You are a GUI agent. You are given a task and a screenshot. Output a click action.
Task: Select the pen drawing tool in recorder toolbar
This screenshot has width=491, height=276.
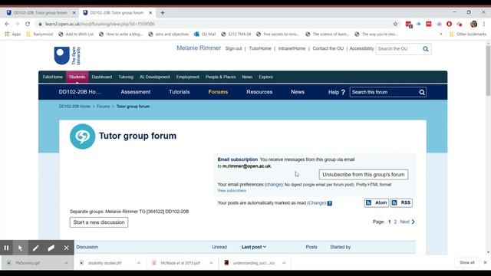pos(36,248)
